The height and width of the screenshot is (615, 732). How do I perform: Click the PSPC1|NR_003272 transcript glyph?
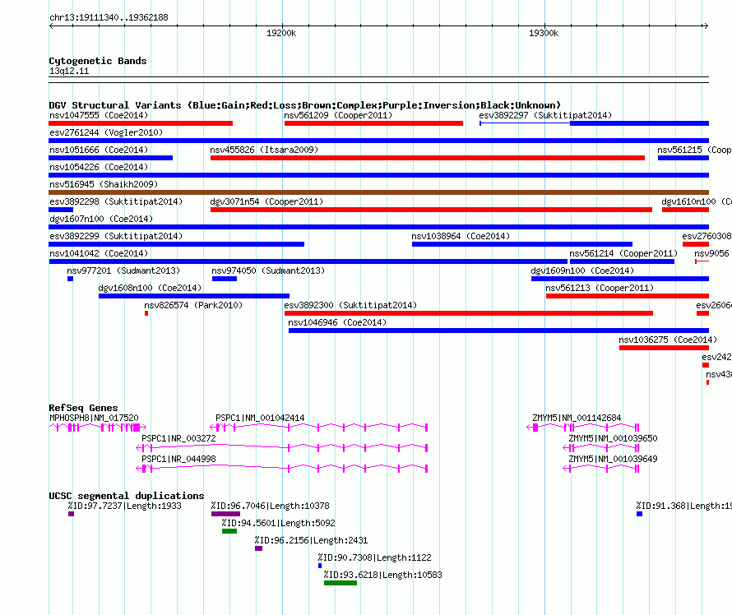pos(282,447)
